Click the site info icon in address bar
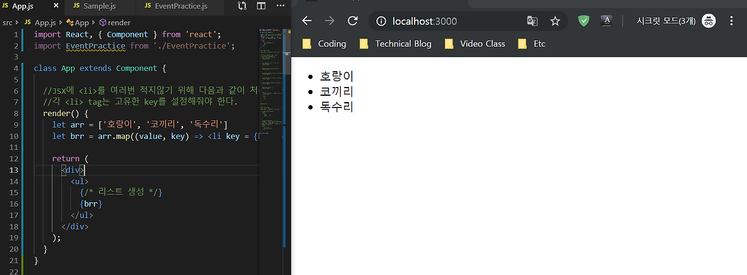The width and height of the screenshot is (747, 275). (381, 21)
